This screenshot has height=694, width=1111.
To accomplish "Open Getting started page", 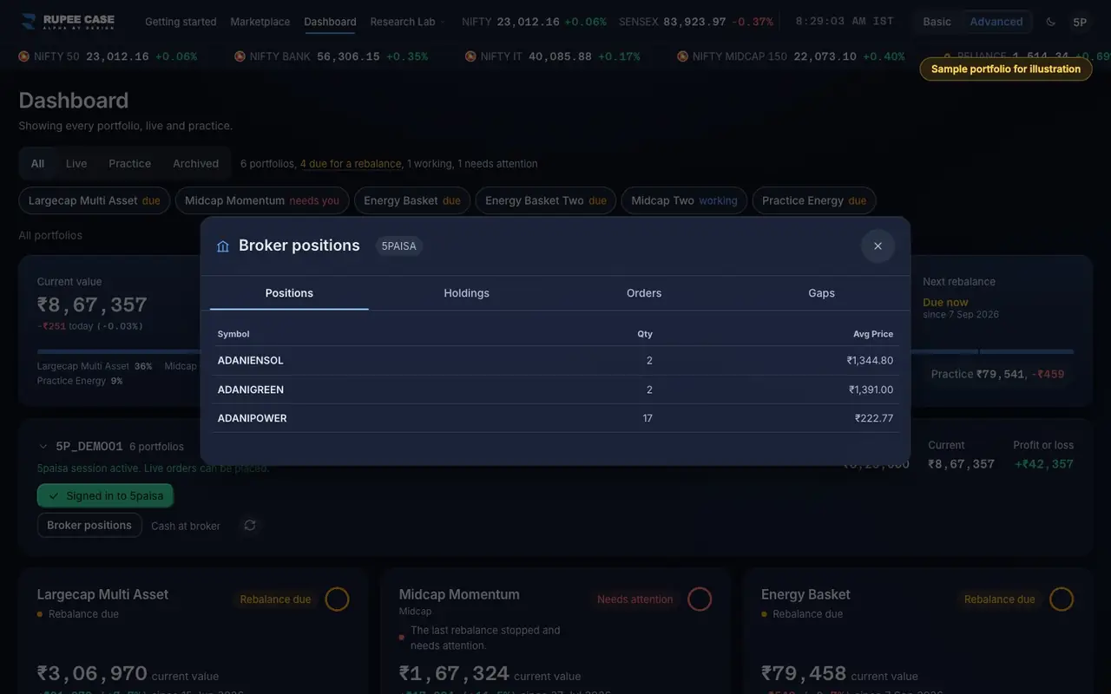I will click(181, 22).
